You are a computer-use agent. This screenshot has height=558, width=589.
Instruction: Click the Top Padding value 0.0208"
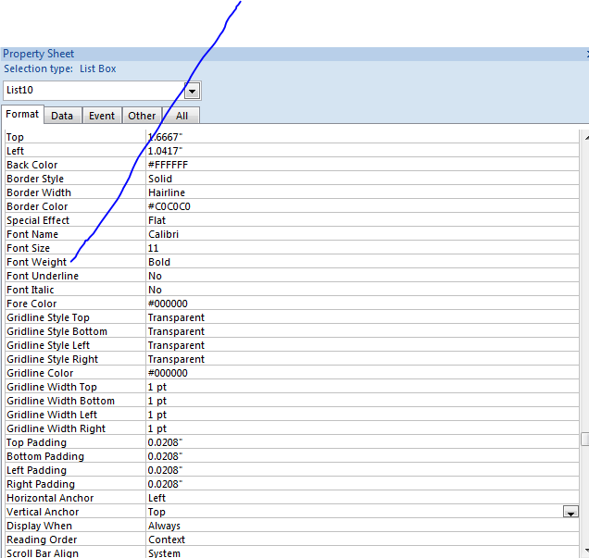coord(165,443)
